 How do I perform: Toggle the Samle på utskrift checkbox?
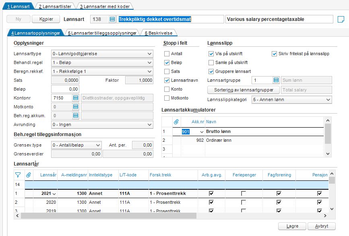click(x=211, y=63)
